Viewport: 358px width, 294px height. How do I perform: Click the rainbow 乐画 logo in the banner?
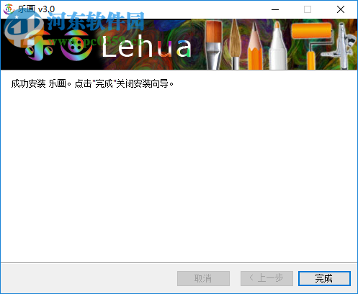coord(59,47)
